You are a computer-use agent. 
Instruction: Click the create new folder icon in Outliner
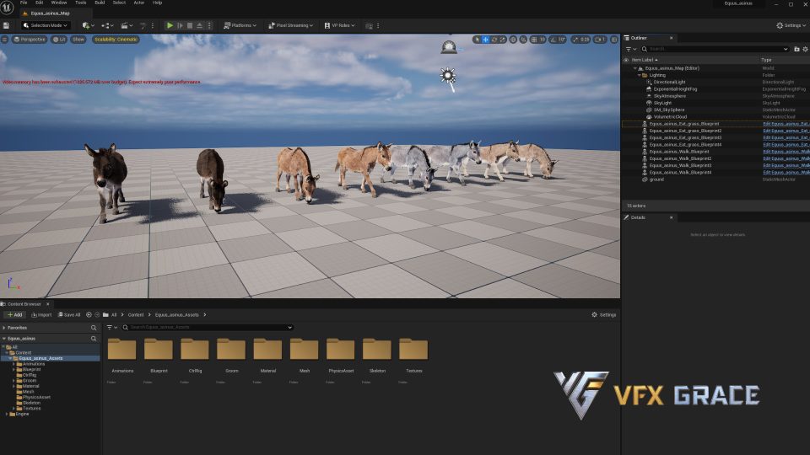click(x=796, y=49)
